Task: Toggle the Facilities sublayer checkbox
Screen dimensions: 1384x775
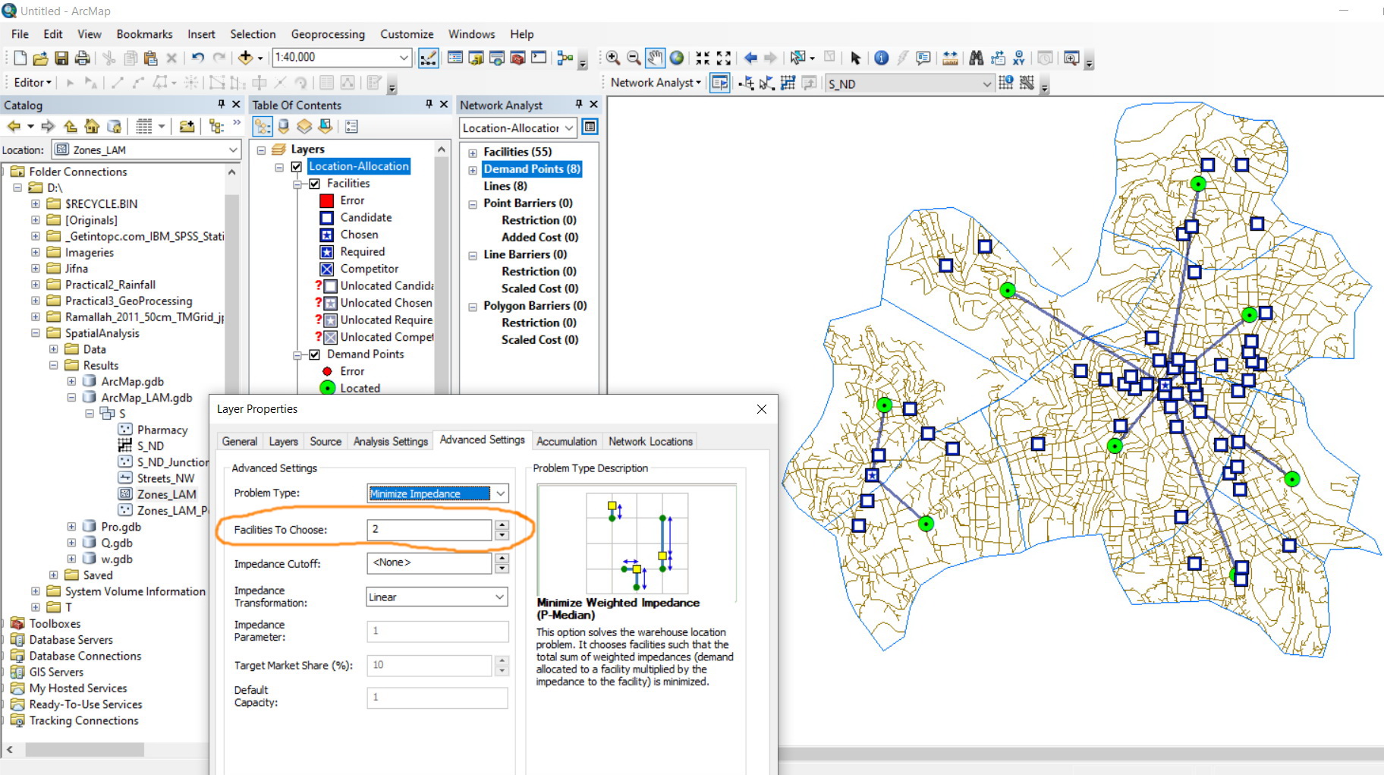Action: (x=314, y=184)
